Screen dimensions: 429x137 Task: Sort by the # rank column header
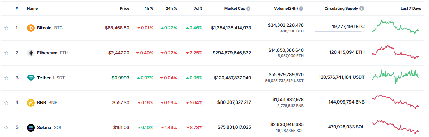(17, 8)
